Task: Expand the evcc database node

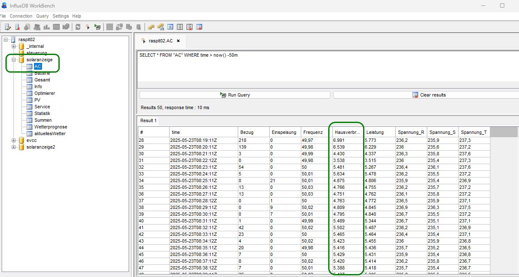Action: 13,140
